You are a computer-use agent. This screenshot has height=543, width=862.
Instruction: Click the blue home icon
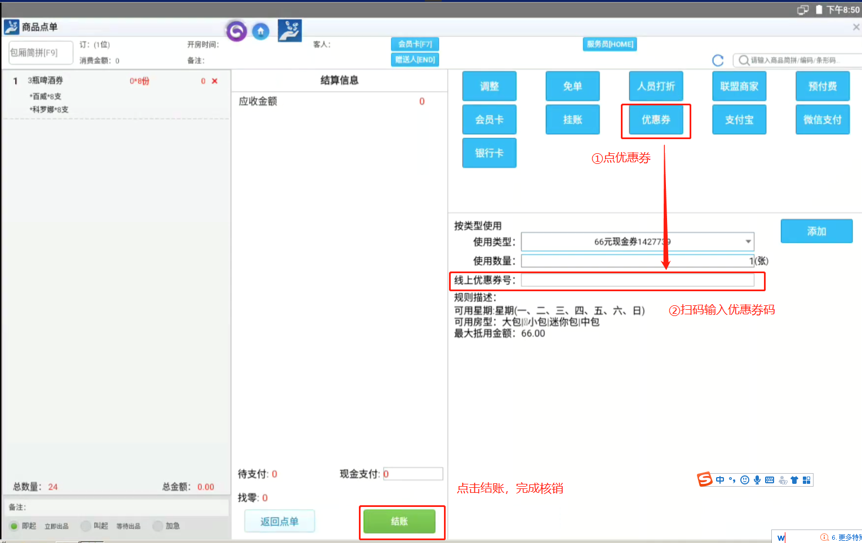pos(260,32)
